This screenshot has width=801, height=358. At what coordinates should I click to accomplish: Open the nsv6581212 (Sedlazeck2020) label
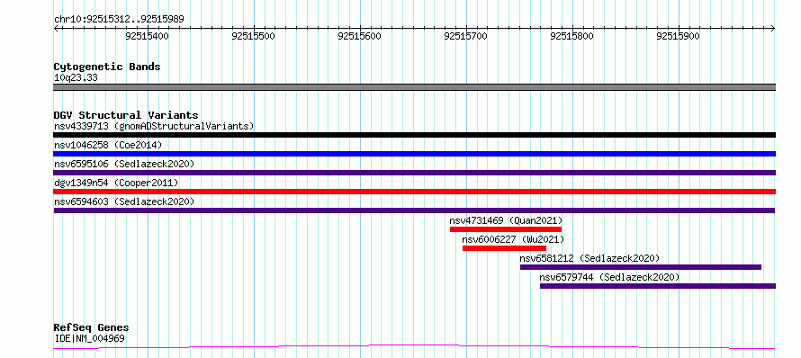coord(589,258)
